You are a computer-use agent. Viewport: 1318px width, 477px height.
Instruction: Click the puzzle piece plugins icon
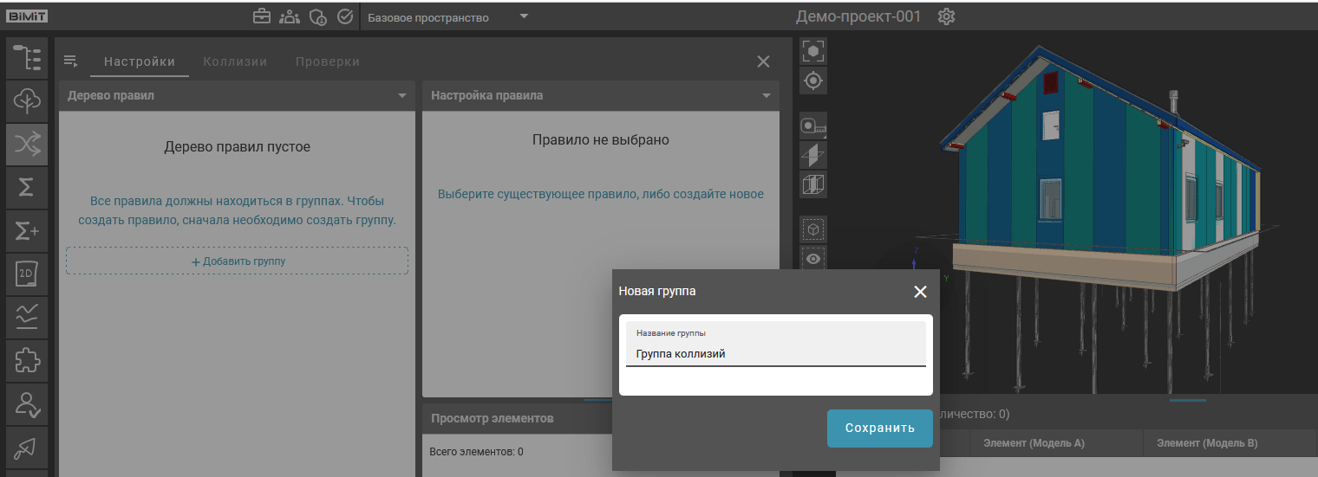pyautogui.click(x=27, y=361)
